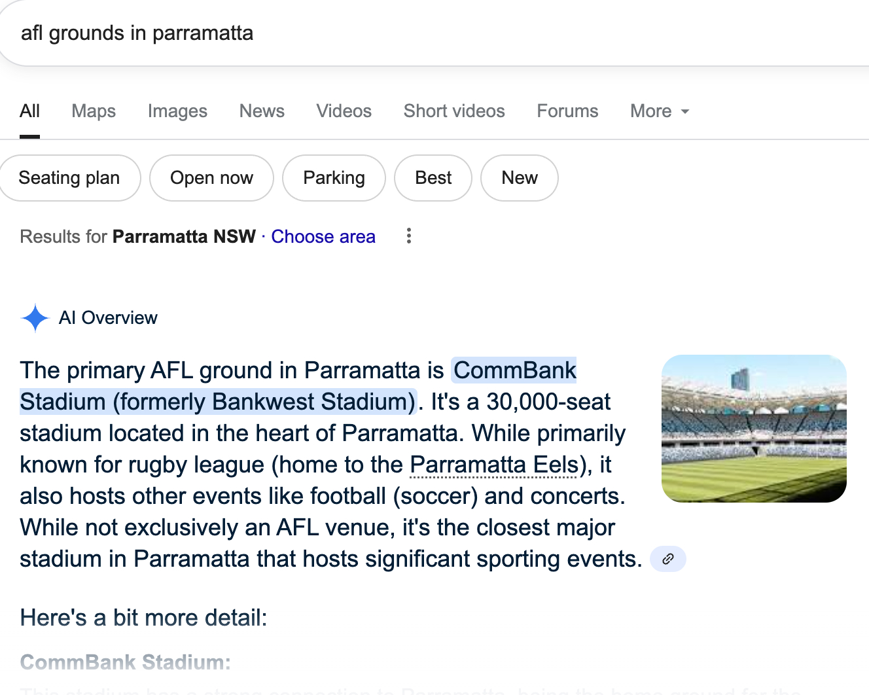Switch to the Forums tab
This screenshot has width=869, height=695.
click(567, 111)
